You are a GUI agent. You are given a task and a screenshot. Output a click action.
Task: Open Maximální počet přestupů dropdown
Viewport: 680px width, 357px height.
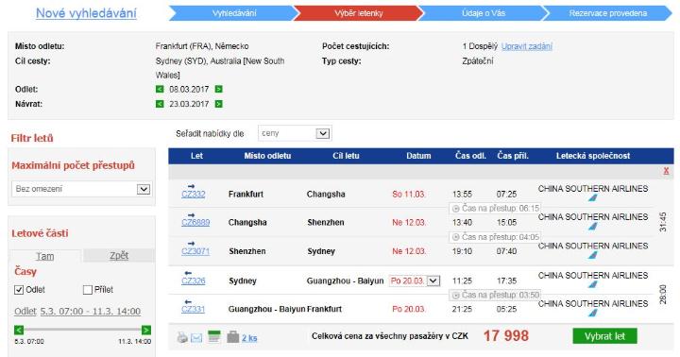[x=81, y=189]
